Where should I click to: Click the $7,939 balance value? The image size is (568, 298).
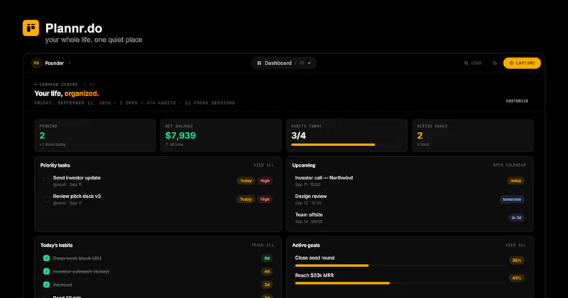click(180, 136)
